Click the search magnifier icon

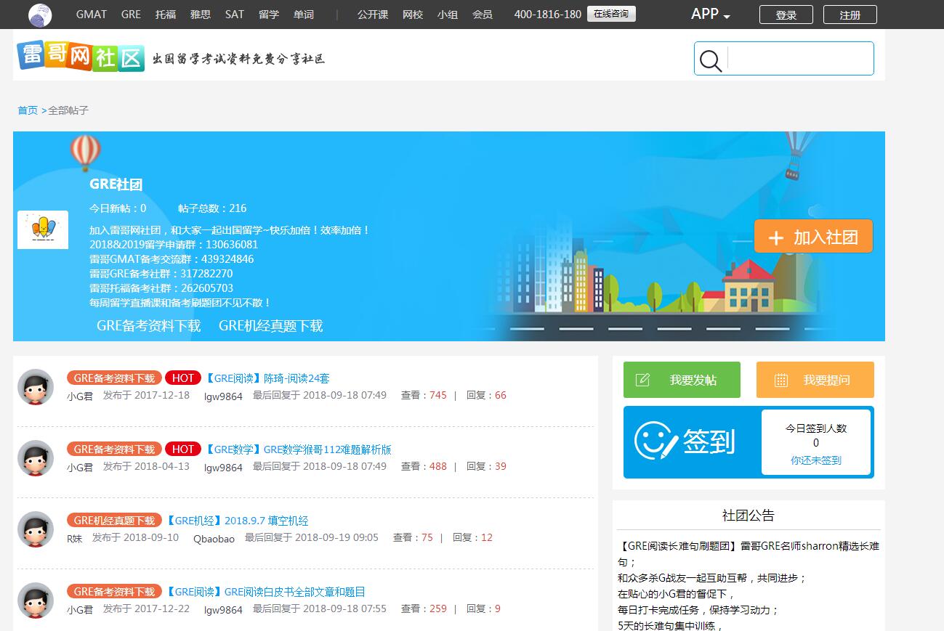pyautogui.click(x=709, y=61)
